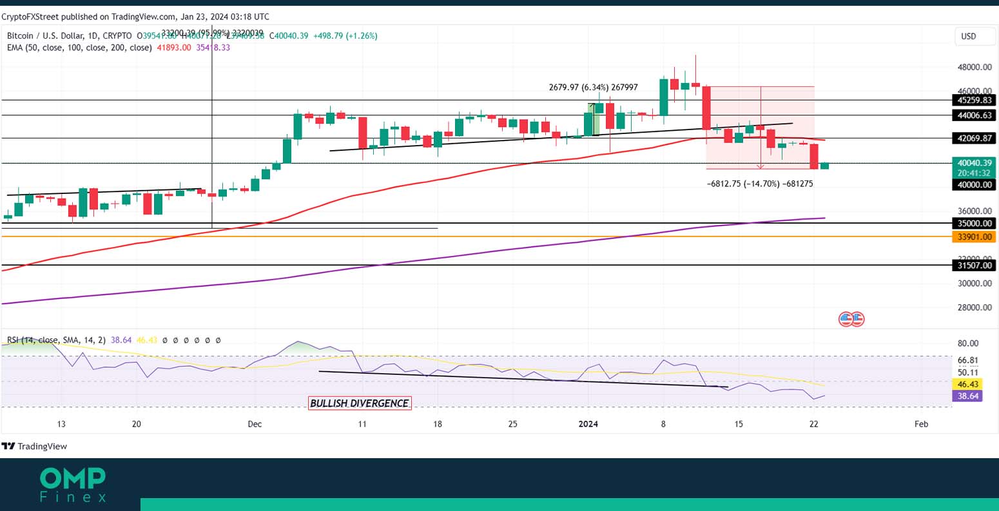999x511 pixels.
Task: Click the 36000.00 price axis value
Action: click(x=975, y=211)
